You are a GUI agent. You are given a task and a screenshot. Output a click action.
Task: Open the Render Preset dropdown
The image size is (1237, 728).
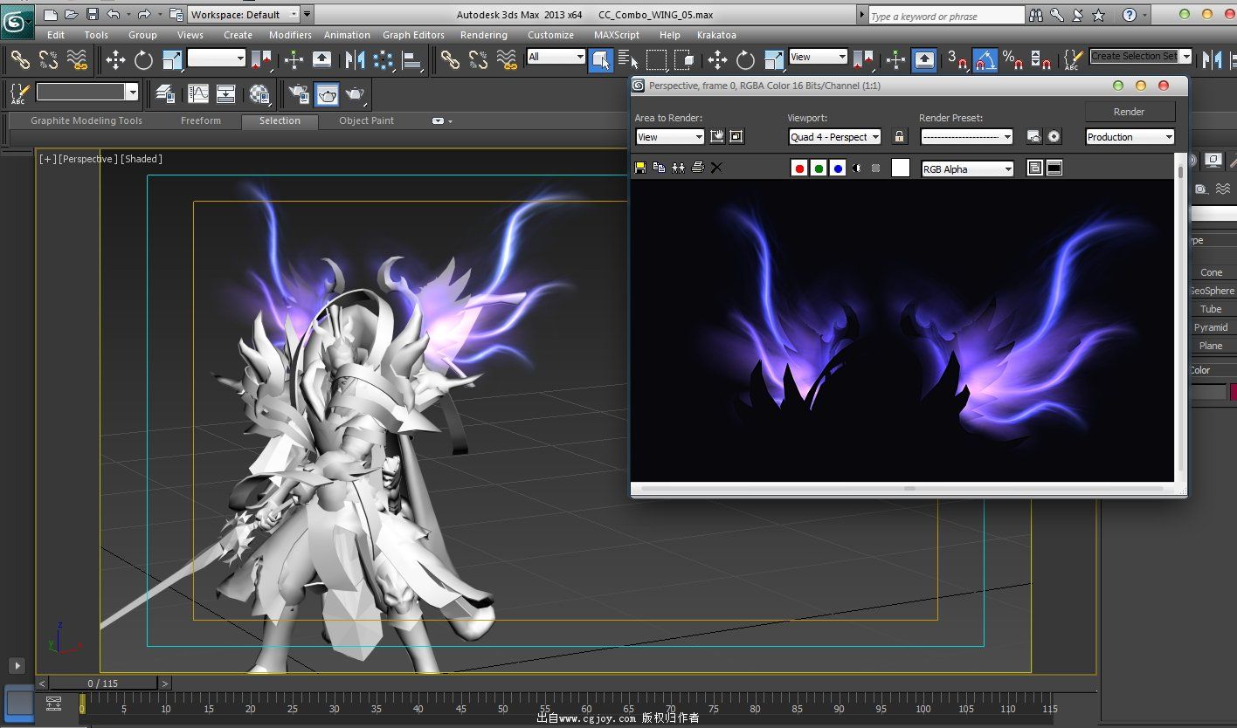pos(967,137)
